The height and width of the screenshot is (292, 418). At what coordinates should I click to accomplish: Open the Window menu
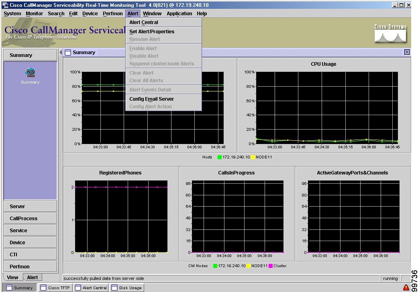click(152, 14)
